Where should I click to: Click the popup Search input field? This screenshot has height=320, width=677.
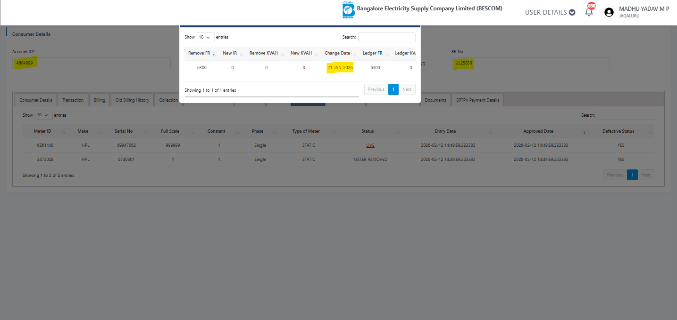pyautogui.click(x=386, y=37)
